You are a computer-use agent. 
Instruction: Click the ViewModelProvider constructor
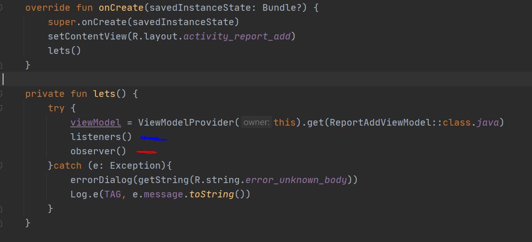186,123
